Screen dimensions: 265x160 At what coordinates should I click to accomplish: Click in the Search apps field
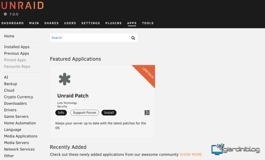click(90, 38)
